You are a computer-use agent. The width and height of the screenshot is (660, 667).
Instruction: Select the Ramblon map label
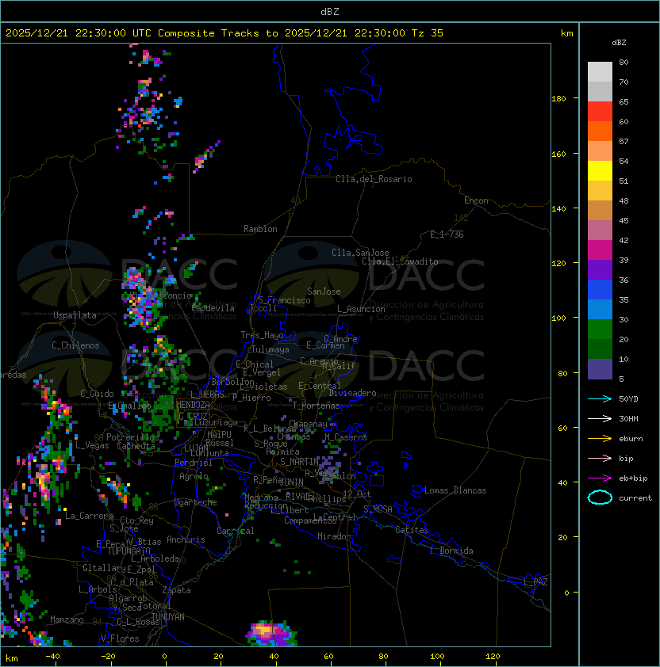(x=260, y=229)
